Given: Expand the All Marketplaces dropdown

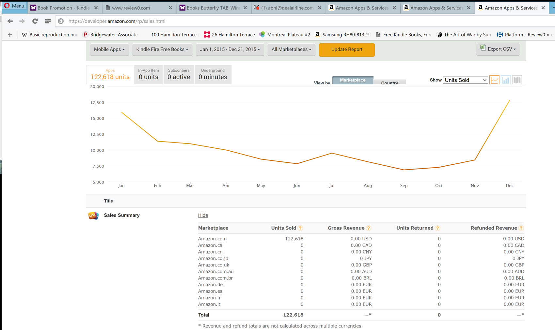Looking at the screenshot, I should click(x=291, y=50).
